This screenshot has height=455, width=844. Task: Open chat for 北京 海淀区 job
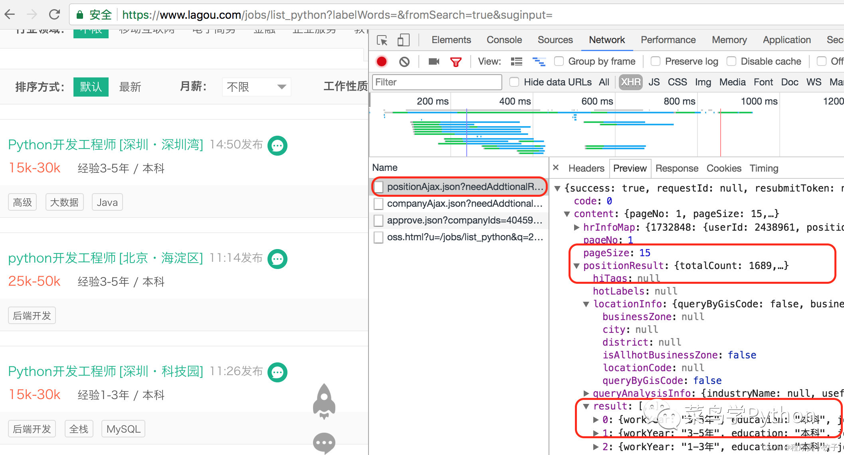click(277, 259)
